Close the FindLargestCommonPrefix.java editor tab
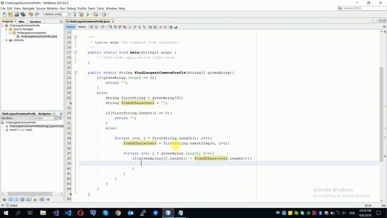Viewport: 387px width, 218px height. [x=112, y=22]
